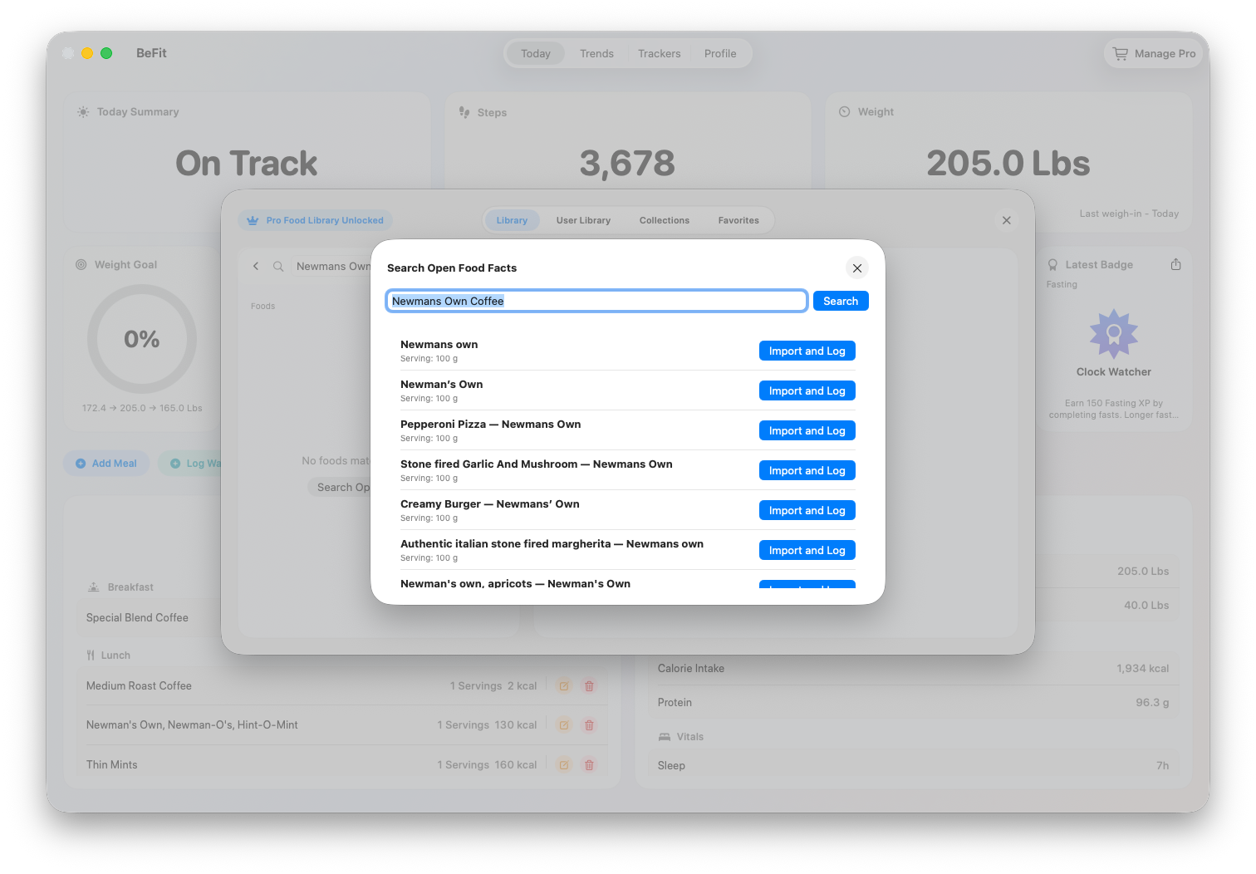Open the Collections tab
This screenshot has width=1256, height=874.
(x=665, y=220)
